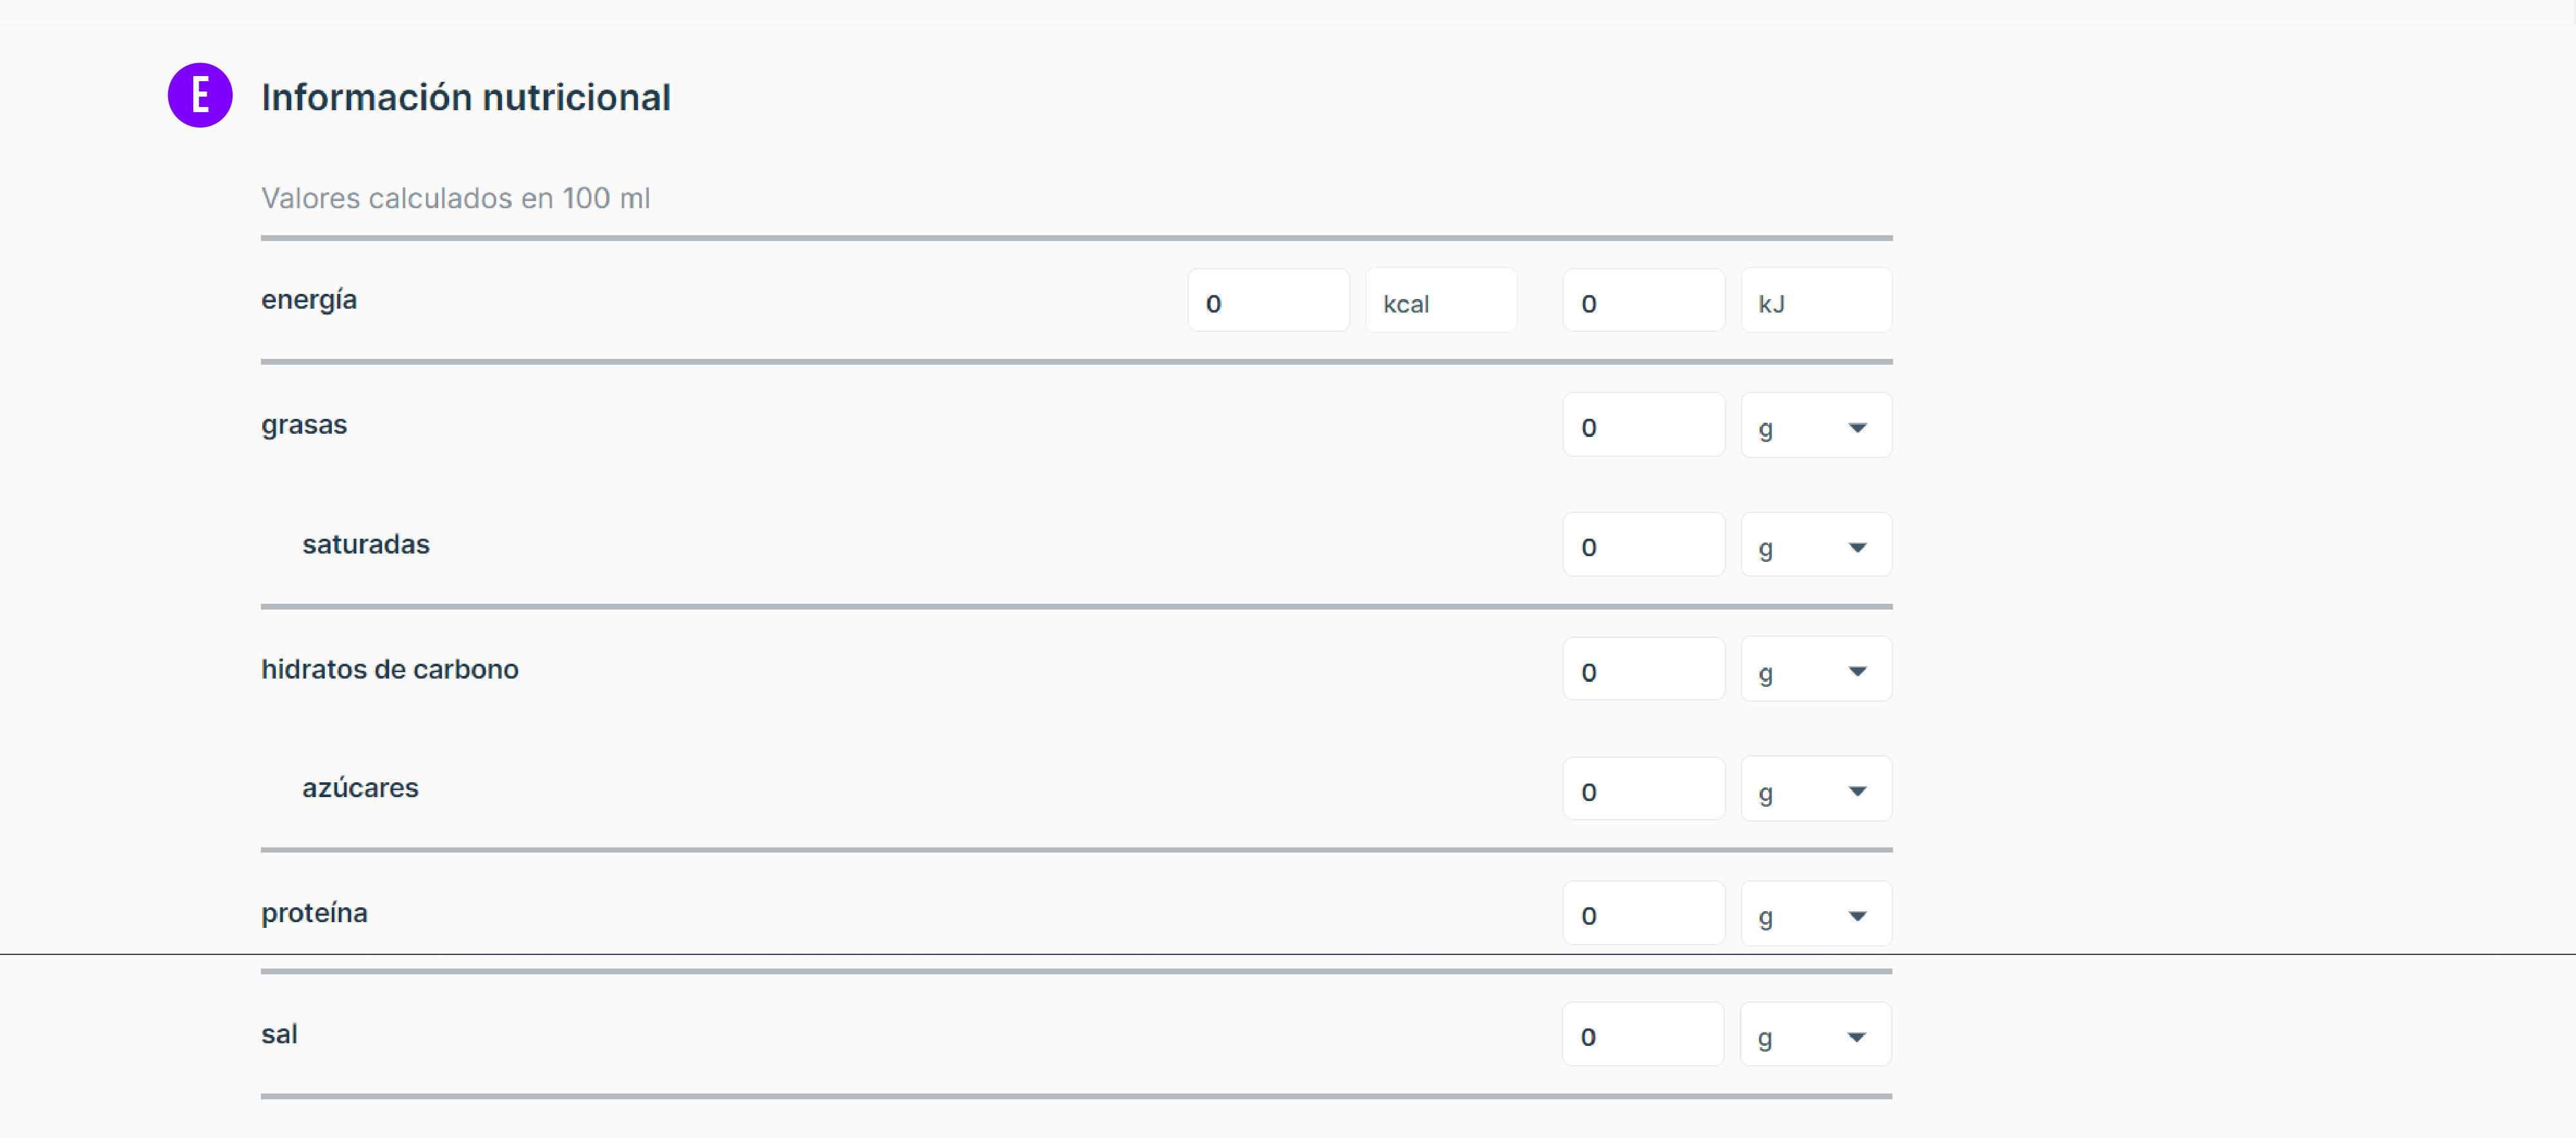Viewport: 2576px width, 1138px height.
Task: Open the sal unit dropdown
Action: point(1814,1036)
